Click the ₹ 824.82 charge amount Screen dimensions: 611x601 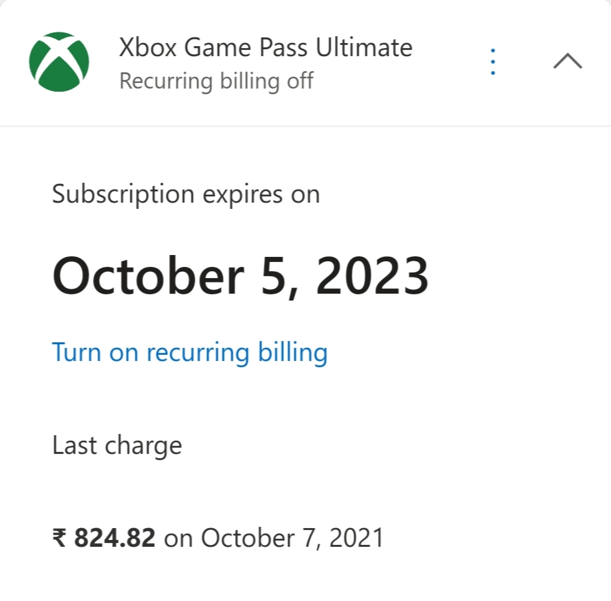point(104,538)
